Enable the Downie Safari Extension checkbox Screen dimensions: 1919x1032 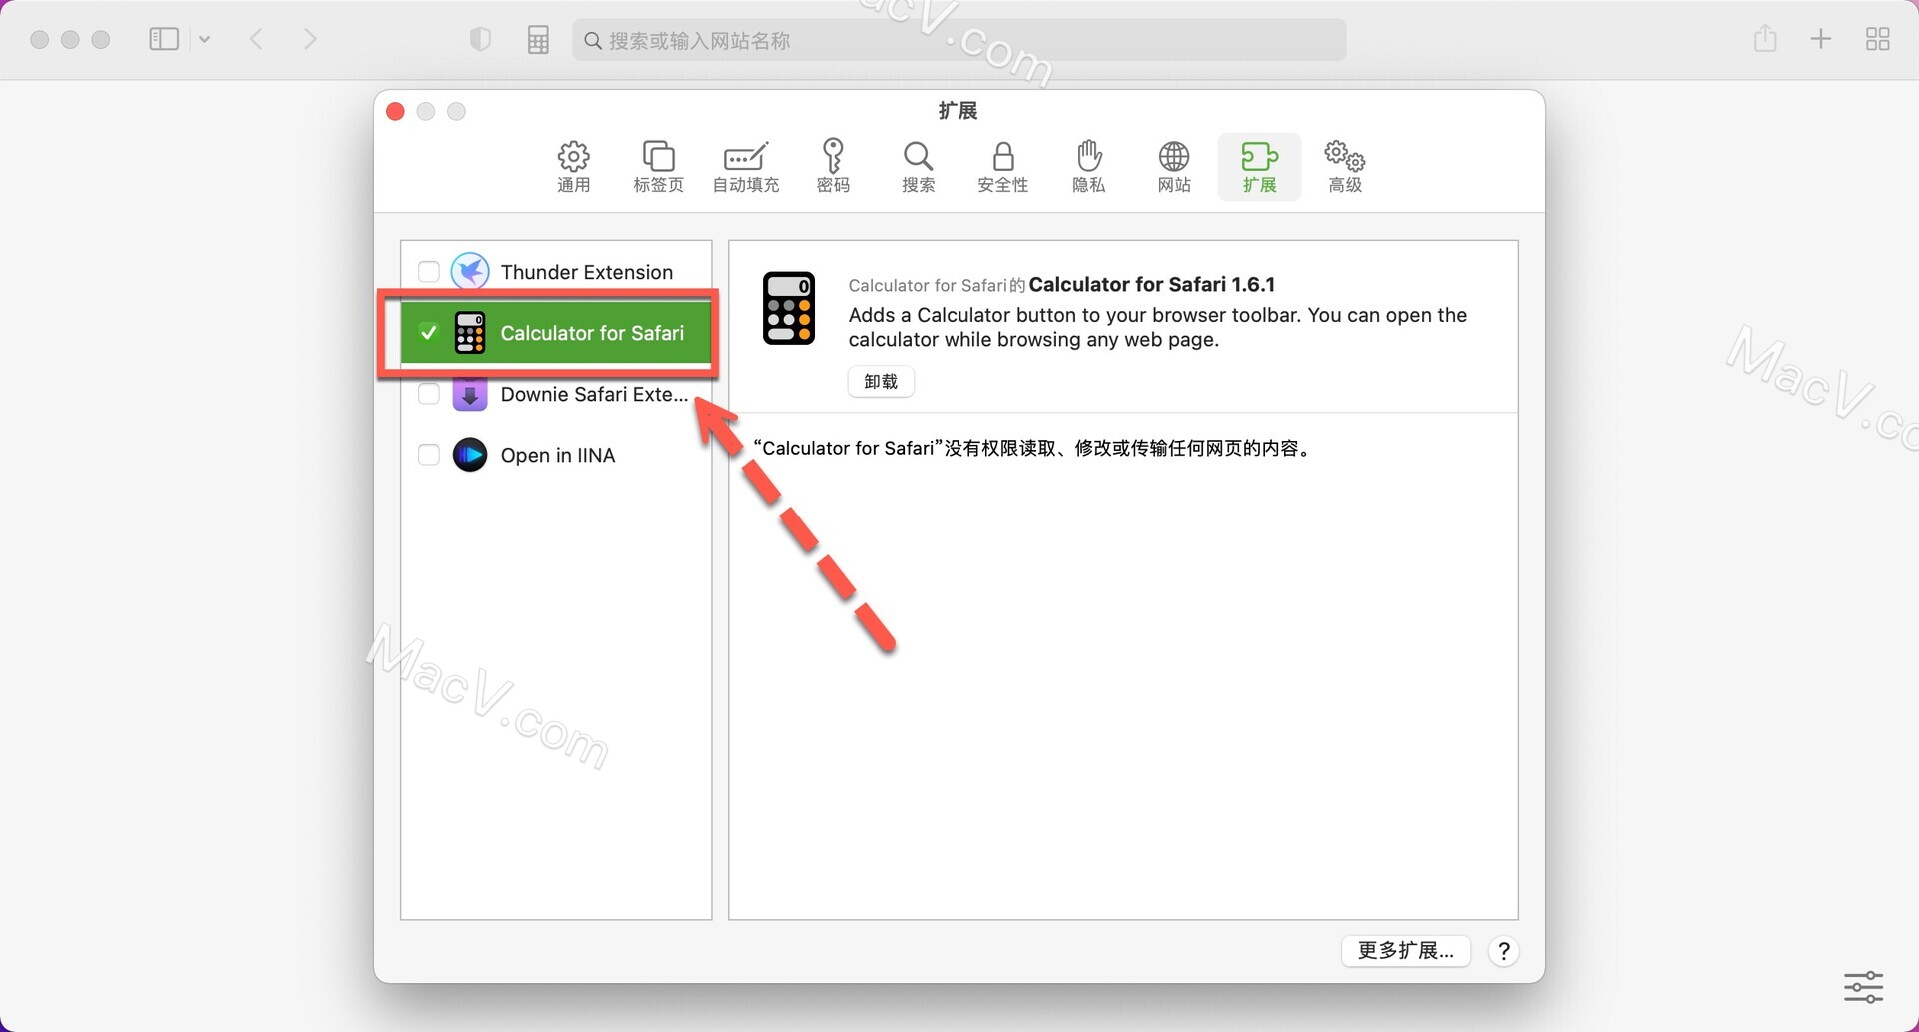click(x=429, y=394)
